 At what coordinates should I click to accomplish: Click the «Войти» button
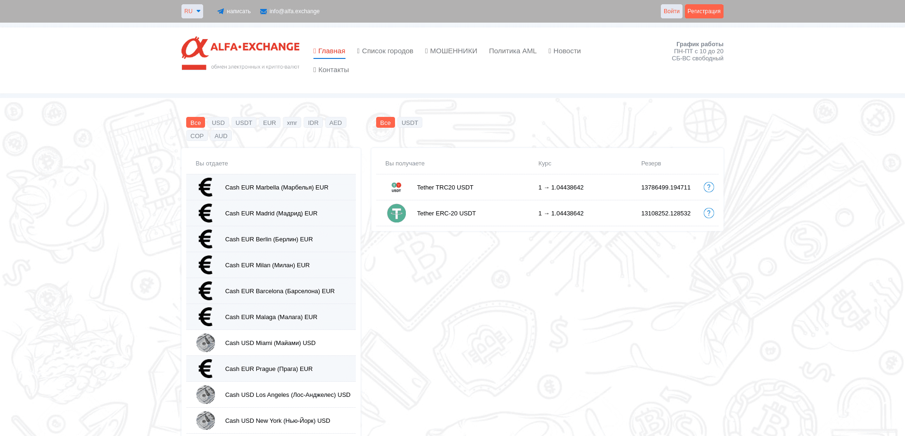point(671,11)
